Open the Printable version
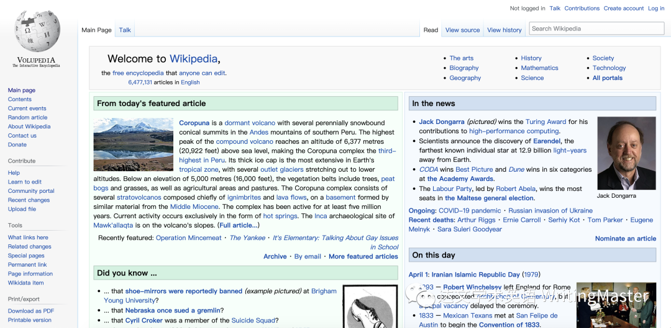The image size is (671, 328). (x=30, y=320)
